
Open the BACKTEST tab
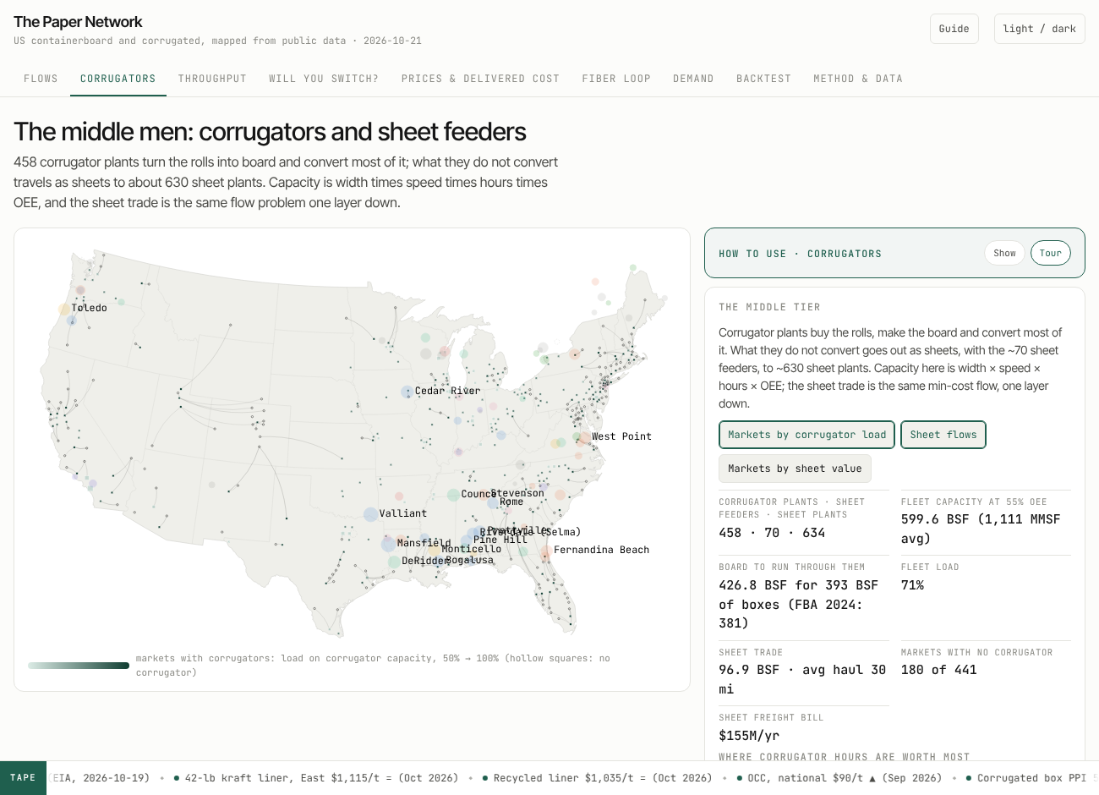point(763,79)
